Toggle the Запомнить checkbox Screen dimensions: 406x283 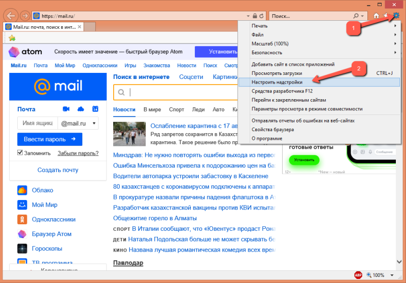pos(20,152)
